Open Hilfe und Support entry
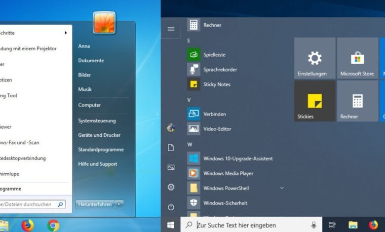 tap(97, 164)
